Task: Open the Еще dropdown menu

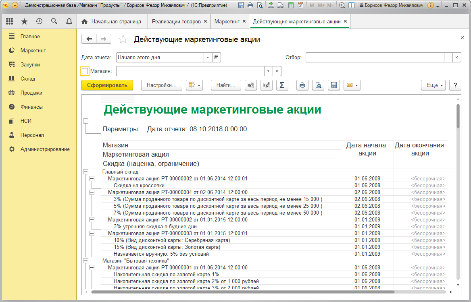Action: [433, 85]
